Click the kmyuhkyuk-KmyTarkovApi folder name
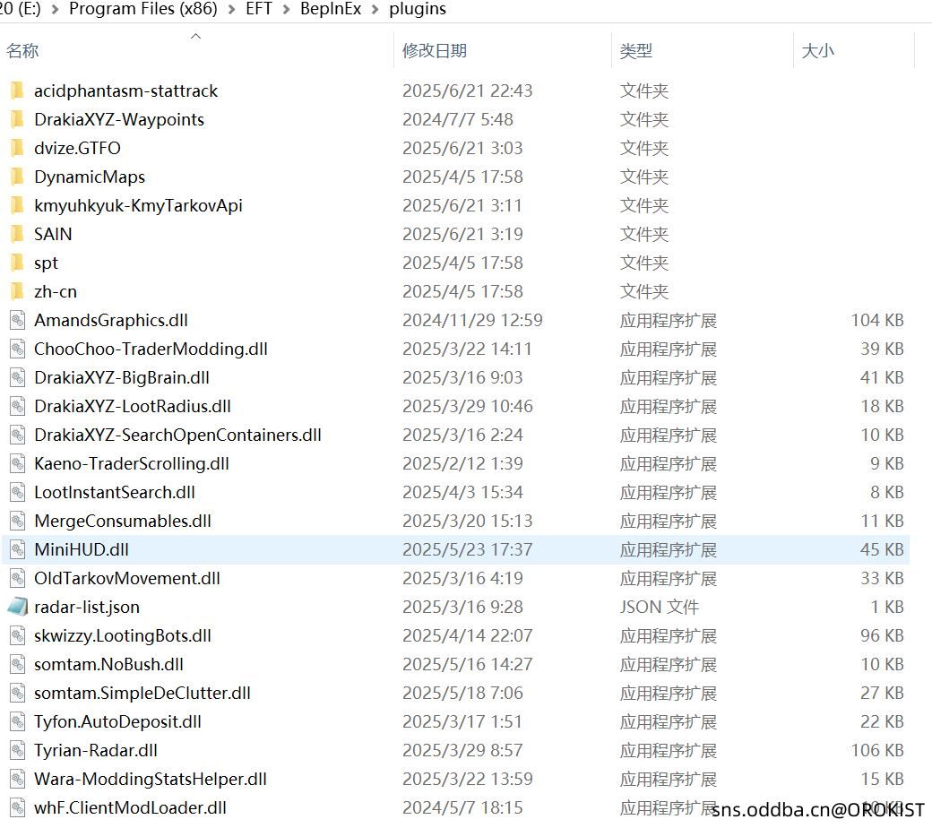Screen dimensions: 932x828 [x=139, y=206]
